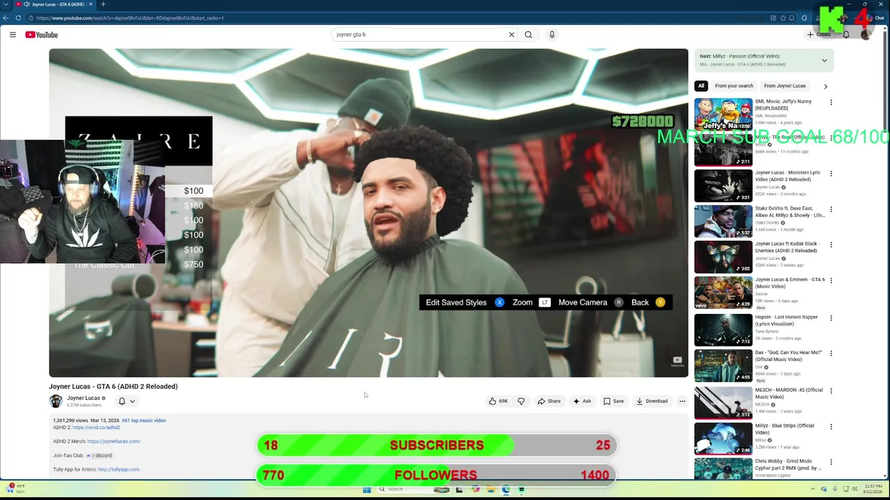Screen dimensions: 890x500
Task: Open the YouTube hamburger guide menu
Action: point(13,35)
